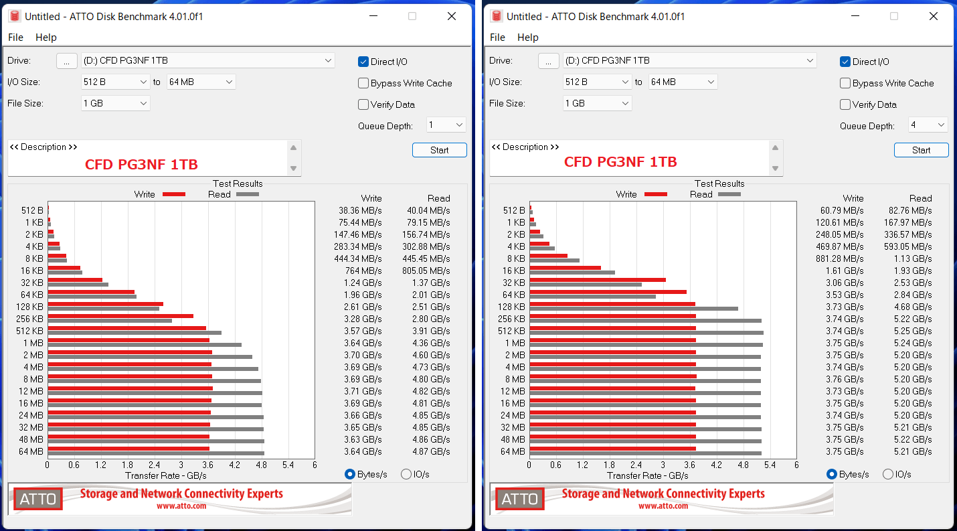Click gray Read legend swatch in left window
The width and height of the screenshot is (957, 531).
248,194
